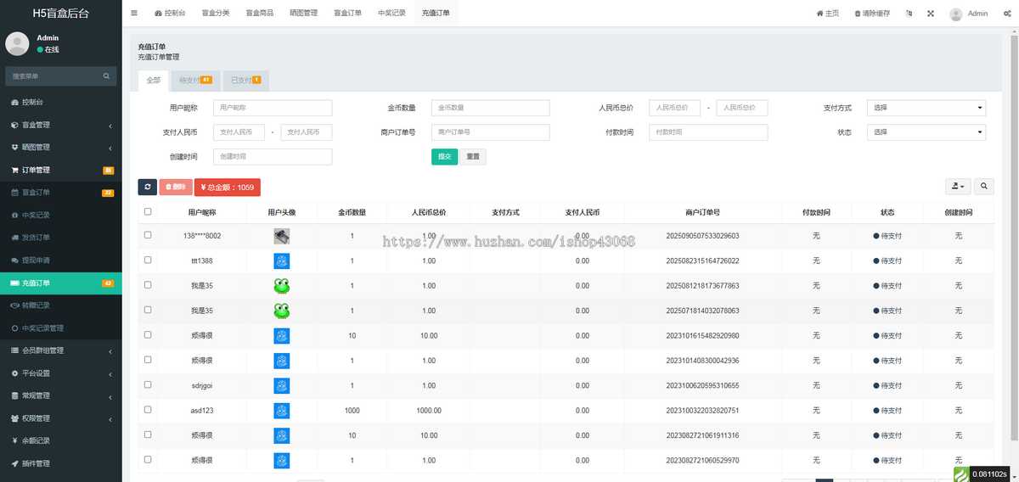The height and width of the screenshot is (482, 1019).
Task: Focus the 付款时间 filter input
Action: 708,132
